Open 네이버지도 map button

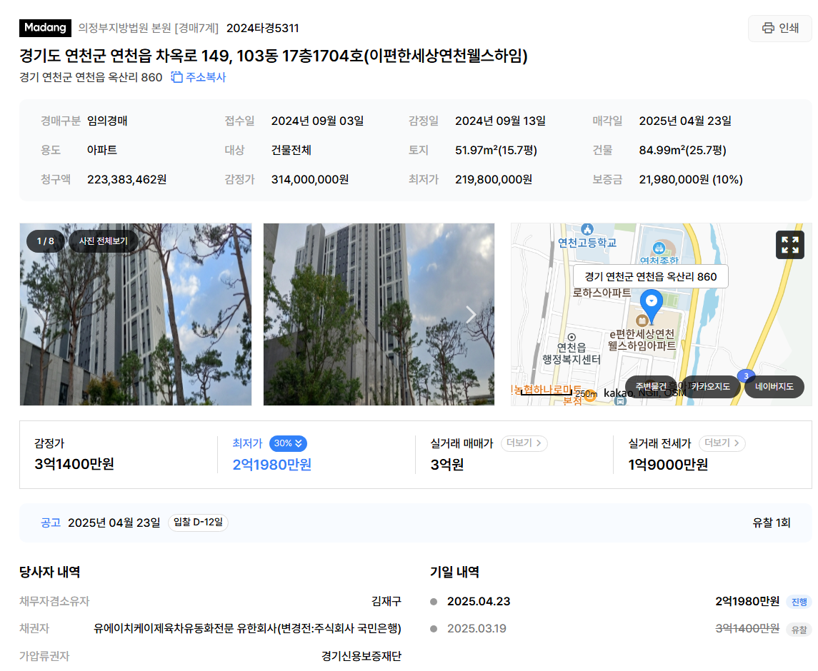(774, 386)
